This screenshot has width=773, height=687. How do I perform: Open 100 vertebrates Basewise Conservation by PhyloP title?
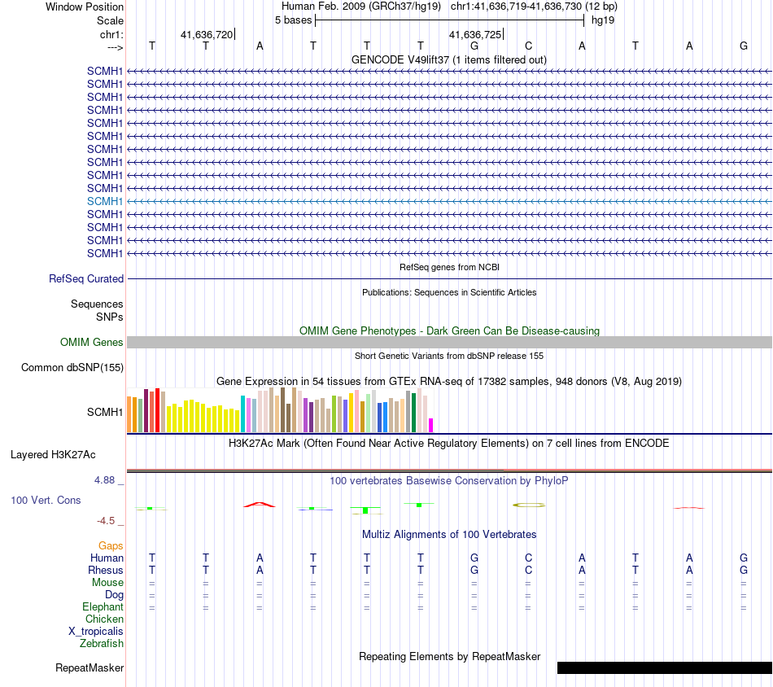point(449,481)
